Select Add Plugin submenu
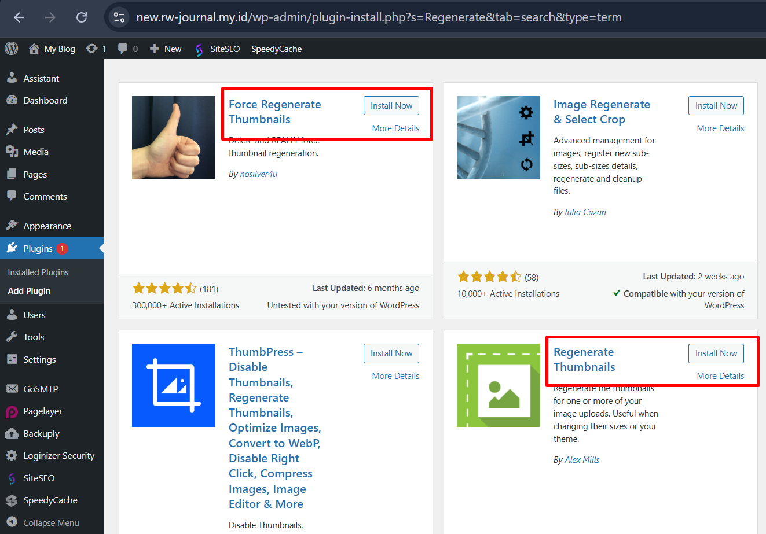The height and width of the screenshot is (534, 766). [x=29, y=290]
